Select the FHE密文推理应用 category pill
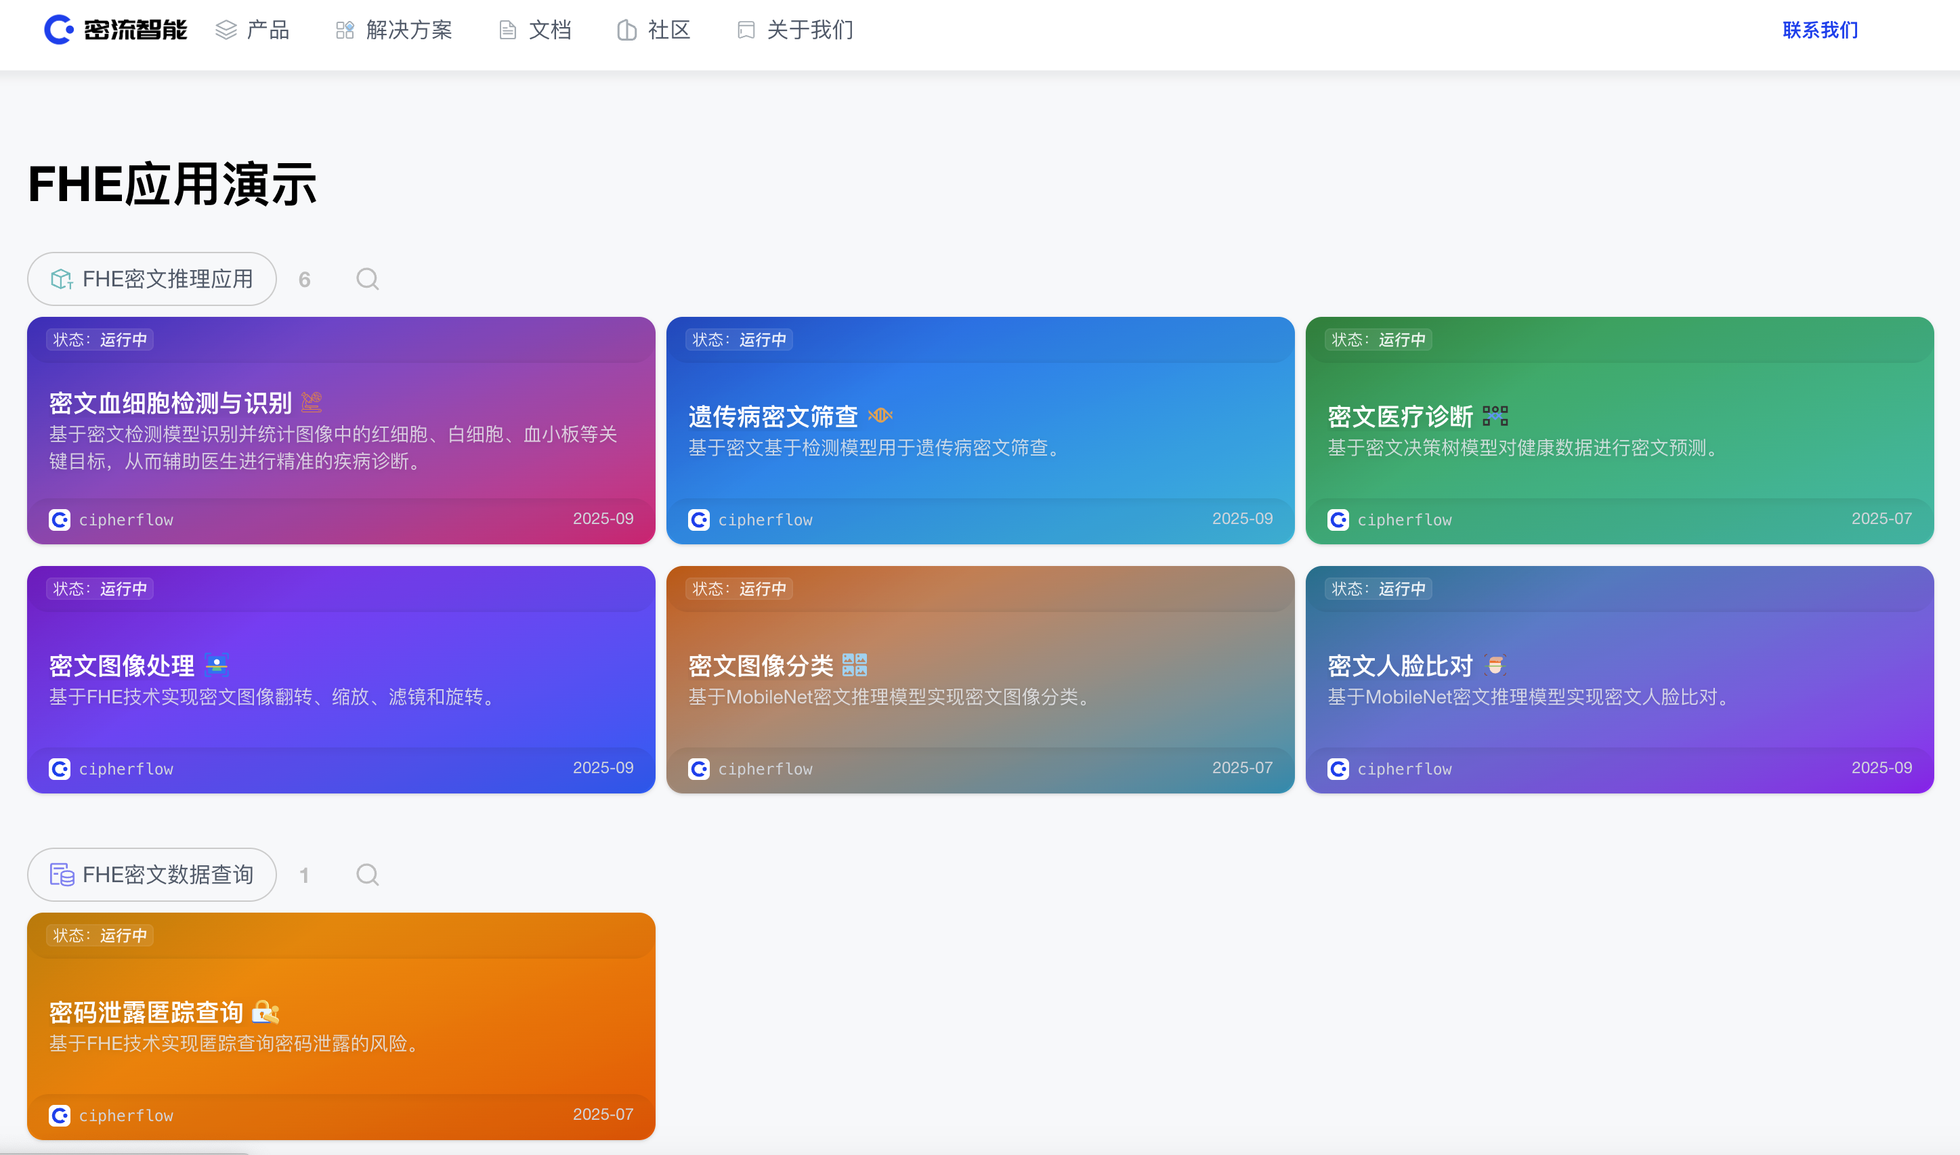Viewport: 1960px width, 1155px height. pos(152,279)
